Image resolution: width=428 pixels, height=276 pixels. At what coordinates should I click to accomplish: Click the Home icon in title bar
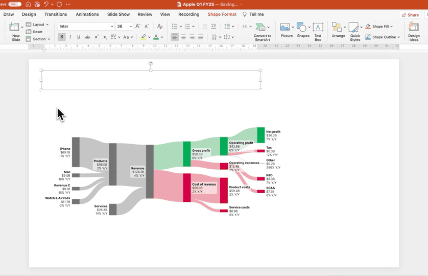[x=29, y=4]
